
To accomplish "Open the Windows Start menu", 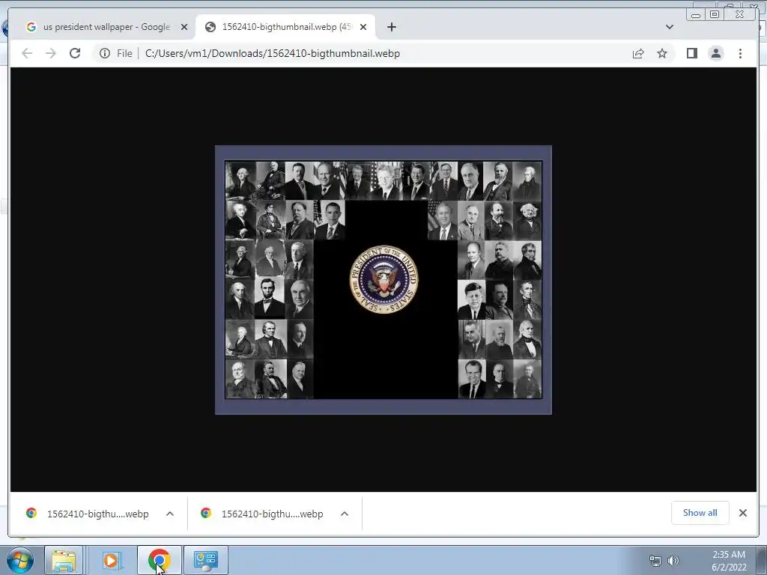I will (x=19, y=560).
